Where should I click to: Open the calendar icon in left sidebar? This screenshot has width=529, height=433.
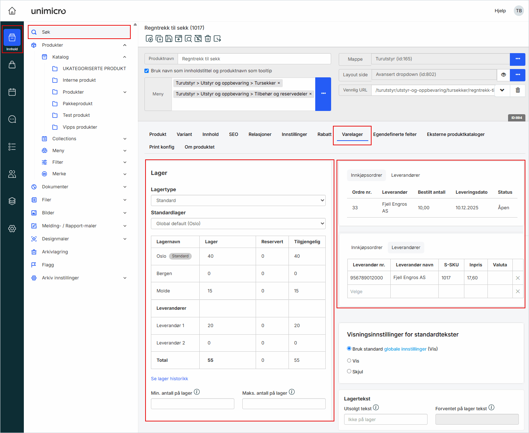pos(12,92)
